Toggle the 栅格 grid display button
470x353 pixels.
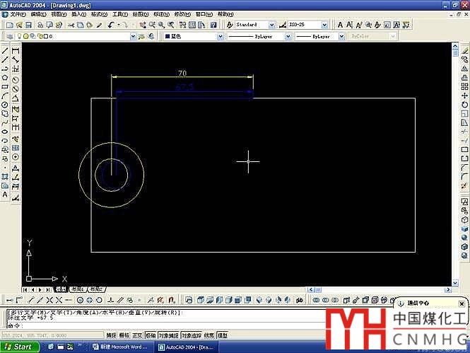124,335
